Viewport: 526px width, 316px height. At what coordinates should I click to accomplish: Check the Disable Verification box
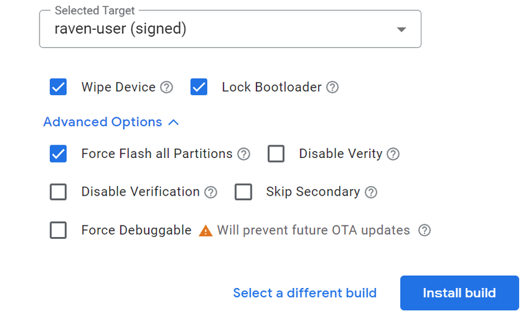pyautogui.click(x=58, y=192)
